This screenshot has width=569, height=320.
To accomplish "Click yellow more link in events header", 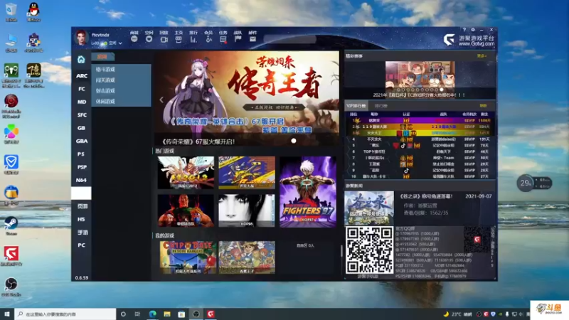I will pyautogui.click(x=482, y=56).
